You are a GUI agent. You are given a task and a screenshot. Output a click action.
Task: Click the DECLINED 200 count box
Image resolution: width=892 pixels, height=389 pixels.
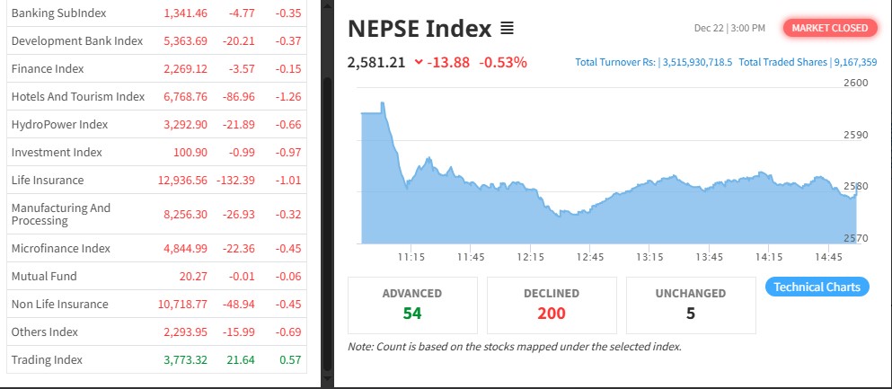tap(552, 305)
